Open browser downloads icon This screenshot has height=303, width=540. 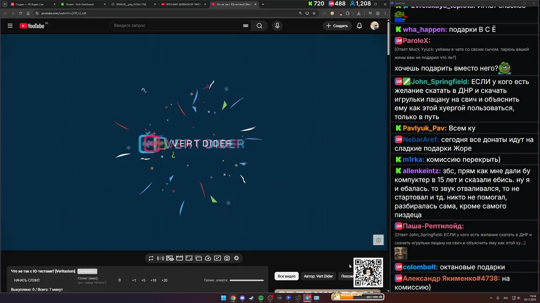click(359, 13)
